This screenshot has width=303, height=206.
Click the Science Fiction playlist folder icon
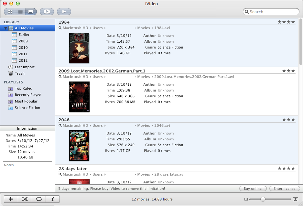[10, 108]
